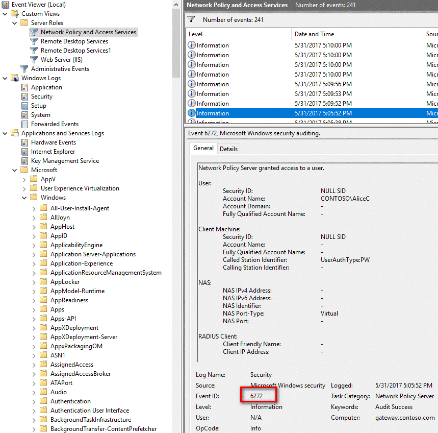This screenshot has height=433, width=438.
Task: Click the Forwarded Events log icon
Action: point(25,124)
